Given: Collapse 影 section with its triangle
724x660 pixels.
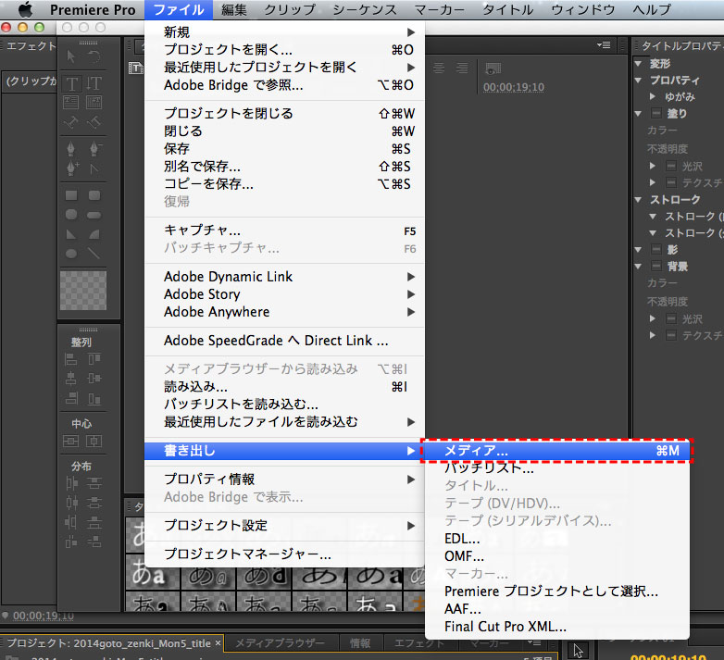Looking at the screenshot, I should (x=639, y=250).
